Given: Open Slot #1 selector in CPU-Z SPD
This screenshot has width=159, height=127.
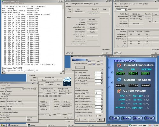Looking at the screenshot, I should tap(126, 10).
